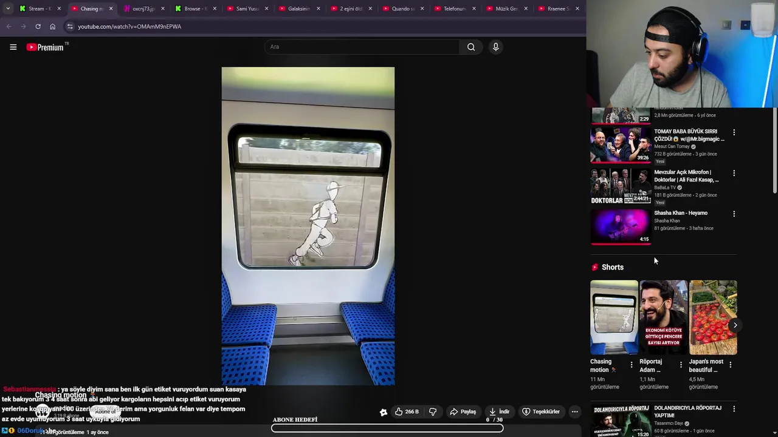
Task: Close the Sami Yusuf tab
Action: point(266,8)
